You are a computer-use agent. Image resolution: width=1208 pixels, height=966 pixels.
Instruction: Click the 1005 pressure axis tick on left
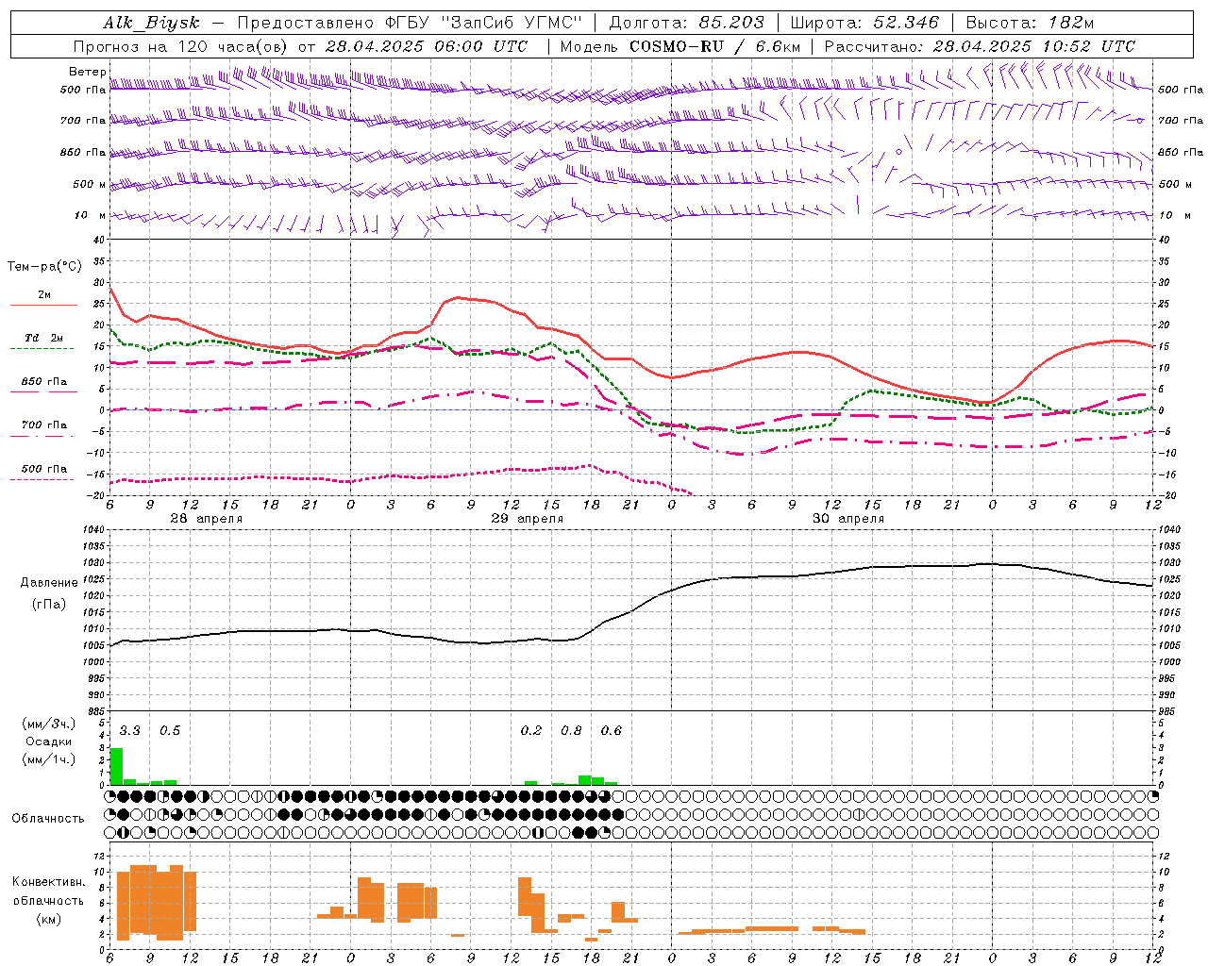pos(94,646)
